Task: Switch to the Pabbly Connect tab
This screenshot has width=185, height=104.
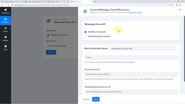Action: click(81, 2)
